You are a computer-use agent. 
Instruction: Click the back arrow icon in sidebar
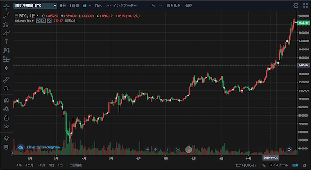coord(6,68)
